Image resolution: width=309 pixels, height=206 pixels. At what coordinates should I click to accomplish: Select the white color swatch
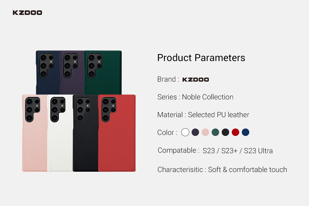(x=185, y=132)
